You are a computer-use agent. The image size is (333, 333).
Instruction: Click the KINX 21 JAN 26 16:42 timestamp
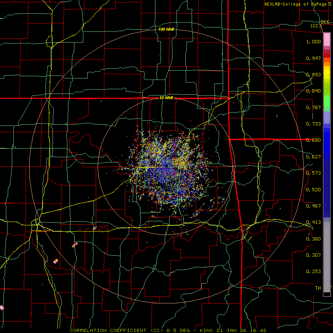[x=233, y=330]
